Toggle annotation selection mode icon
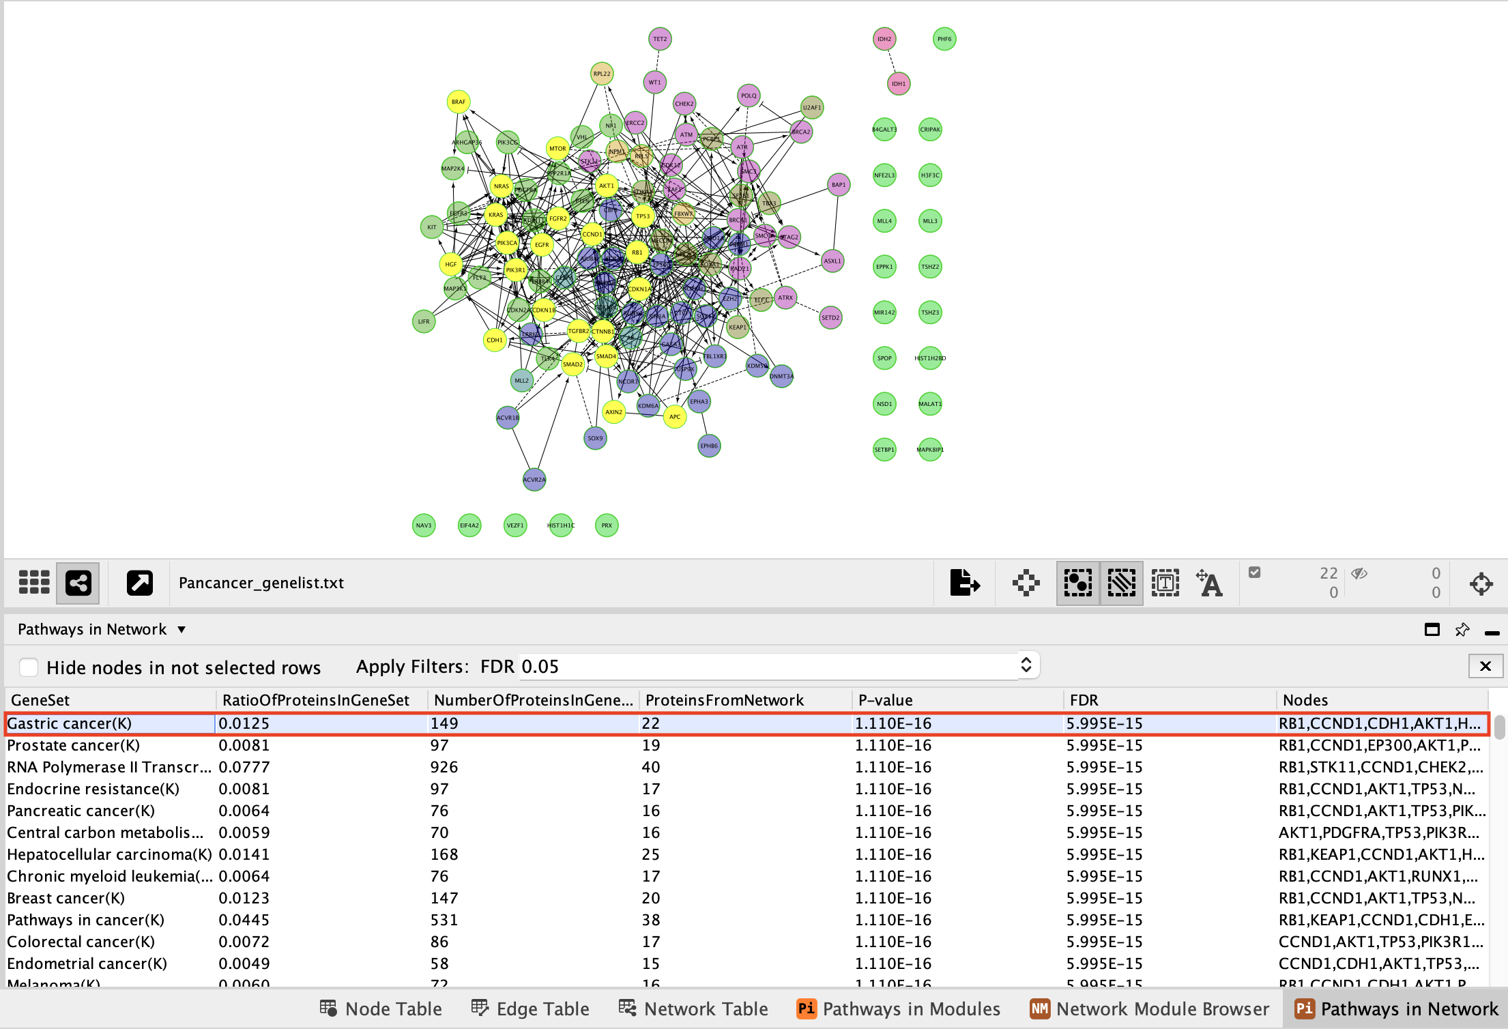Image resolution: width=1508 pixels, height=1029 pixels. point(1165,583)
